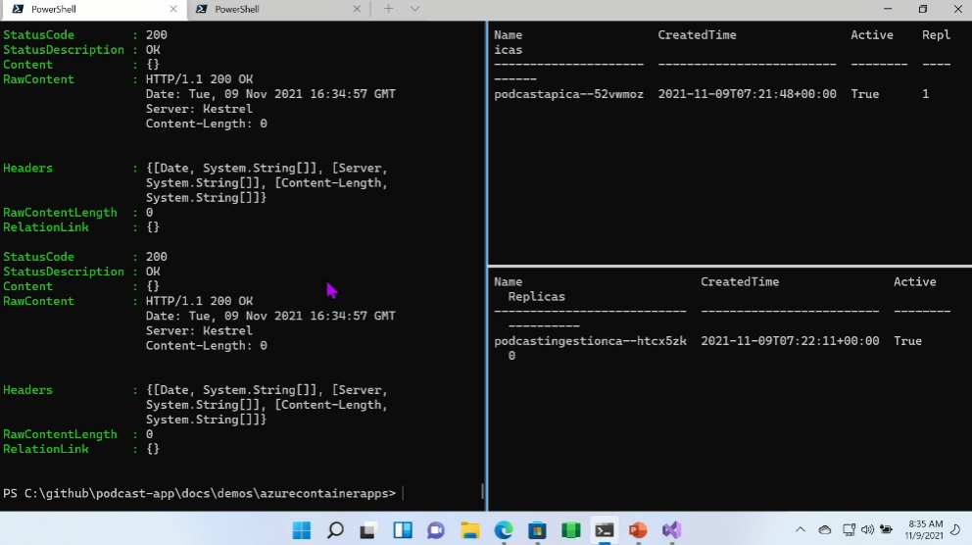This screenshot has height=545, width=972.
Task: Expand the new tab profile dropdown
Action: [414, 9]
